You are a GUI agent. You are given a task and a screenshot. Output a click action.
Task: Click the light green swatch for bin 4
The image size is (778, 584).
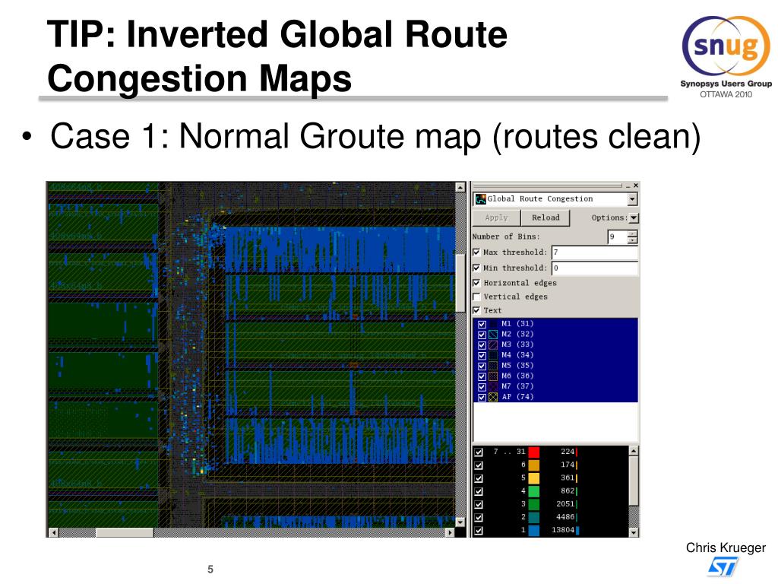click(x=534, y=491)
